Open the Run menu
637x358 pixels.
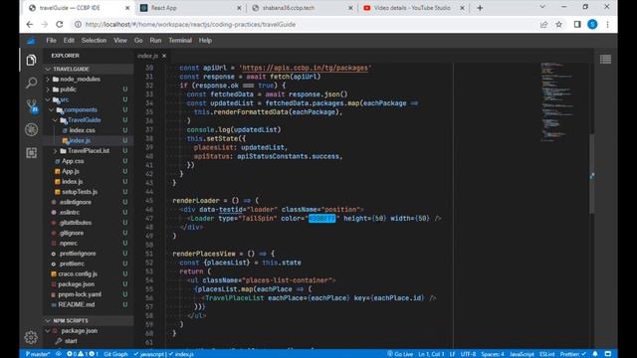pos(155,41)
